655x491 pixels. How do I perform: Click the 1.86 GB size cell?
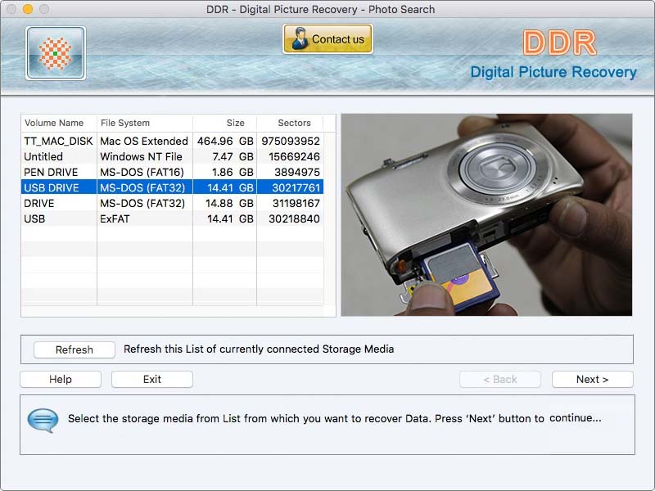(x=233, y=172)
